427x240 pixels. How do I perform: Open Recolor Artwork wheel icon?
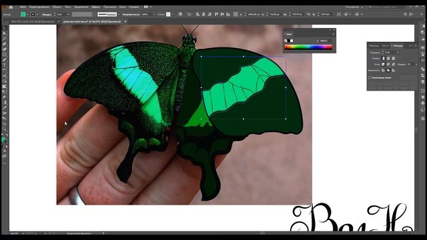(x=180, y=14)
